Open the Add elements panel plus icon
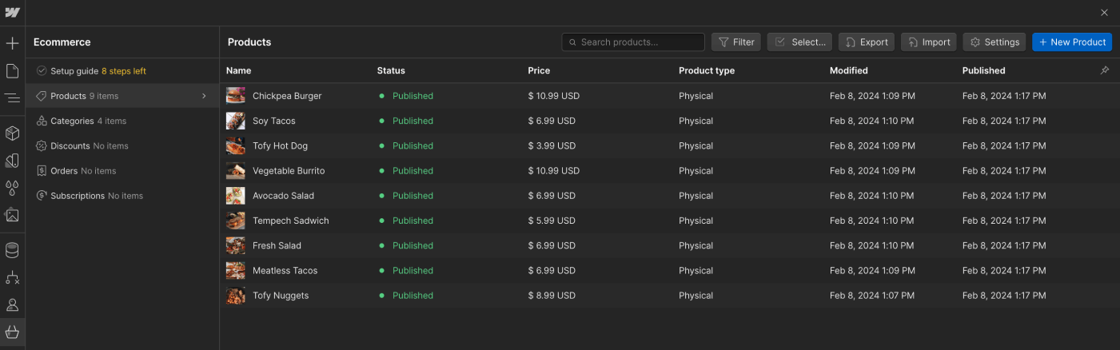Screen dimensions: 1120x350 (x=12, y=43)
